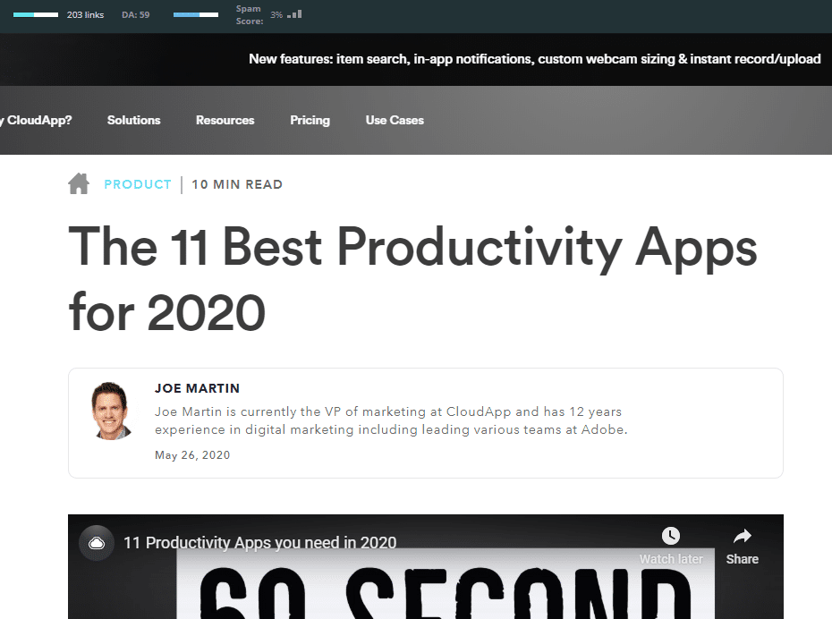Open the CloudApp channel logo on the video
Image resolution: width=832 pixels, height=619 pixels.
pos(97,543)
